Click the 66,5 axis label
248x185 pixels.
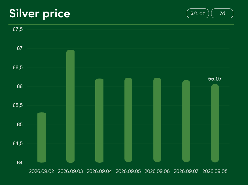point(18,68)
